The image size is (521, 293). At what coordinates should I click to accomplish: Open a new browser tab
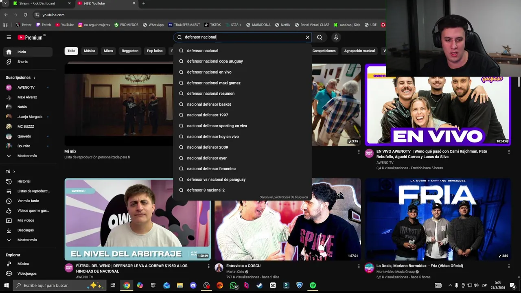[x=144, y=3]
